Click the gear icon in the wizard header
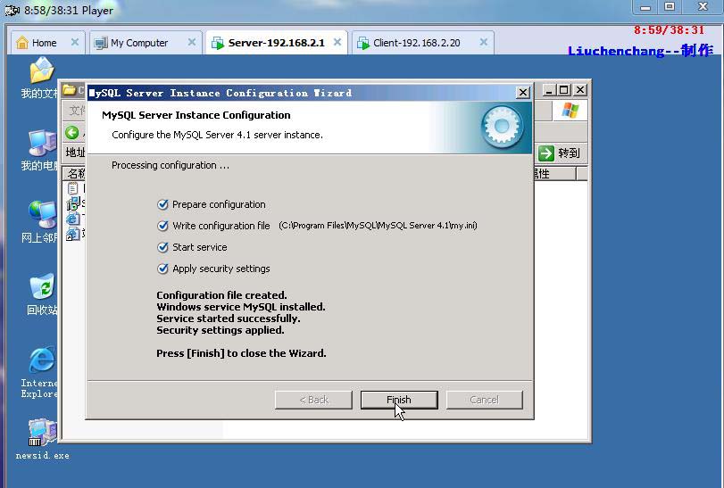 coord(503,127)
